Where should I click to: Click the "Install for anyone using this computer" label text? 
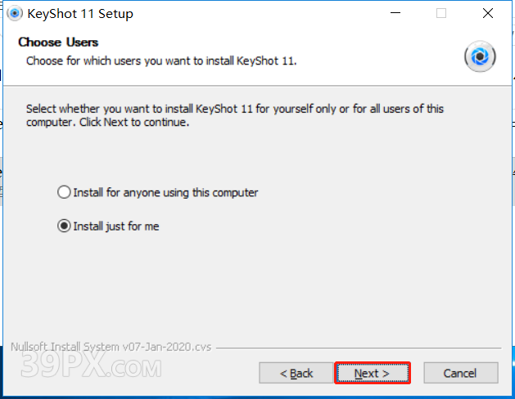coord(165,193)
